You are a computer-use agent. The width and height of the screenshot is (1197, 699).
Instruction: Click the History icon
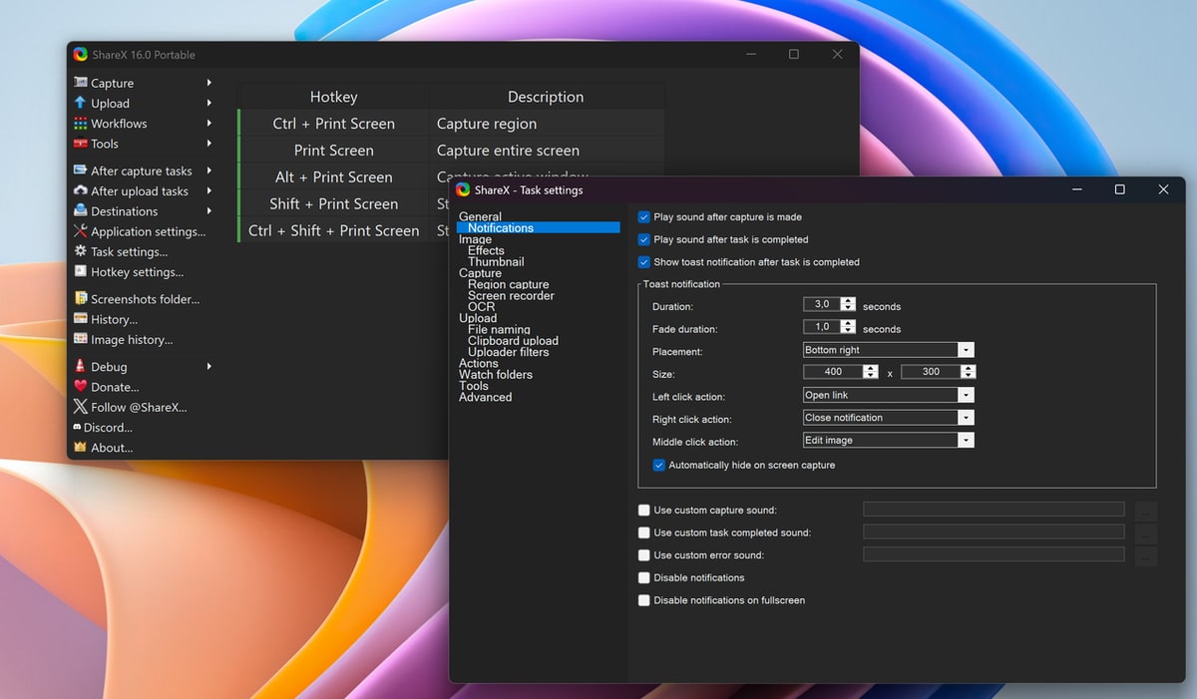(x=80, y=319)
